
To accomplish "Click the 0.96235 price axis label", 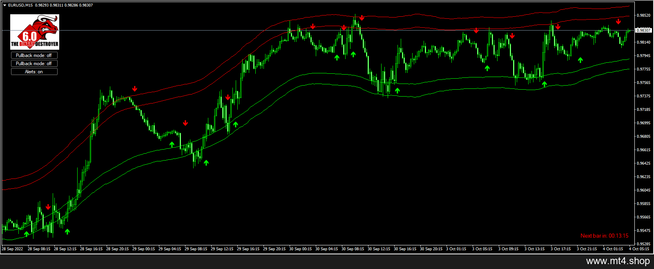I will [x=644, y=177].
